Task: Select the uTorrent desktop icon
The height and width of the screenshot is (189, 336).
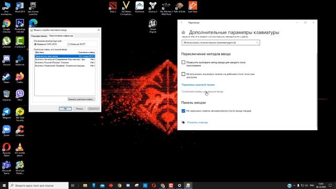Action: tap(6, 42)
